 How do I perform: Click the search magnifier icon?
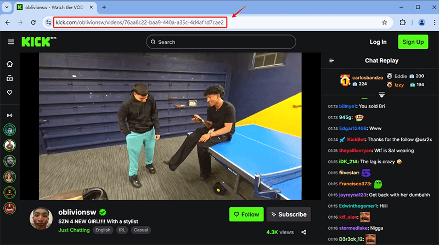(x=153, y=42)
